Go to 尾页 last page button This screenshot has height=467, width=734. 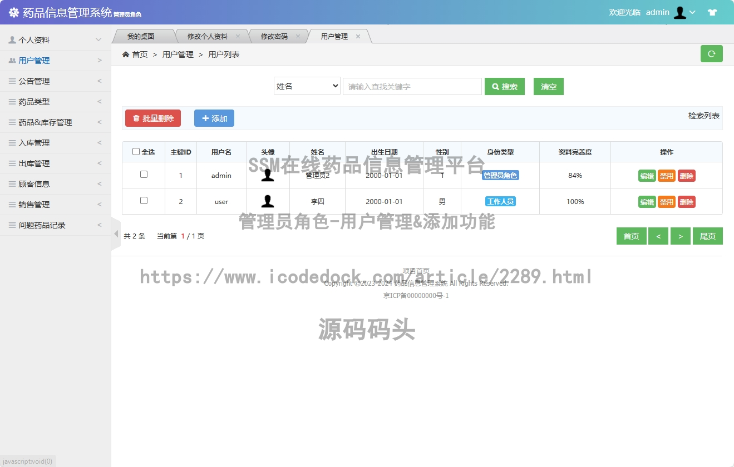[x=708, y=236]
